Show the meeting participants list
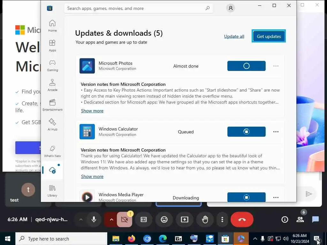 point(300,219)
